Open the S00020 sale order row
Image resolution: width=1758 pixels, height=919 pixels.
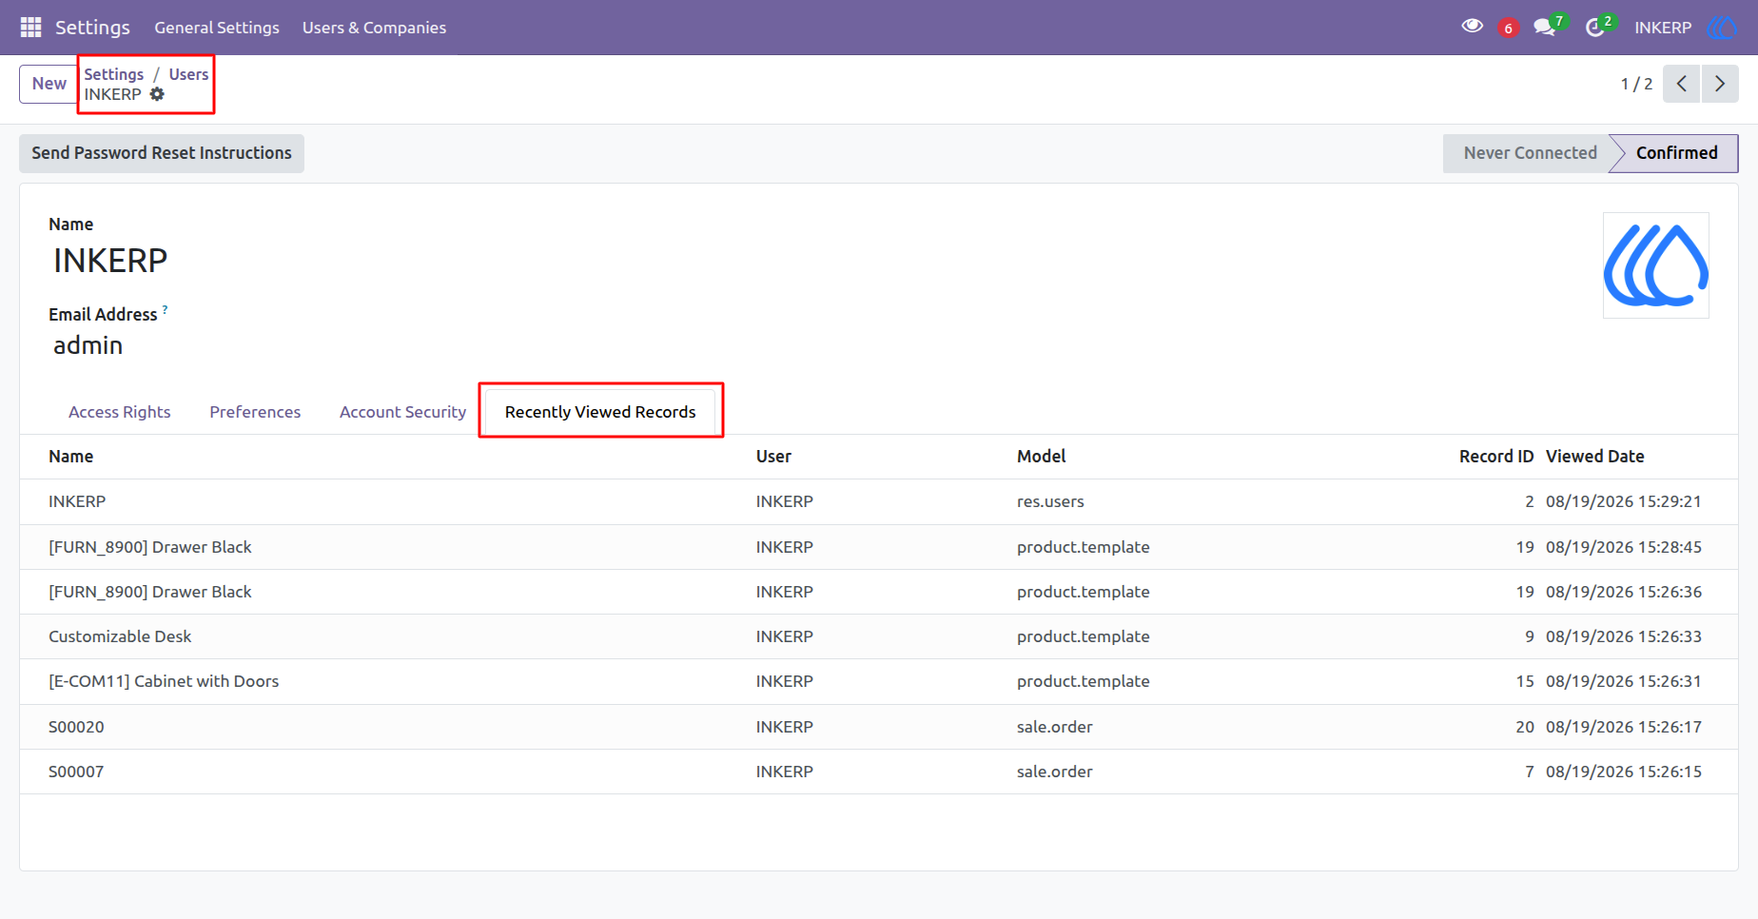(879, 727)
